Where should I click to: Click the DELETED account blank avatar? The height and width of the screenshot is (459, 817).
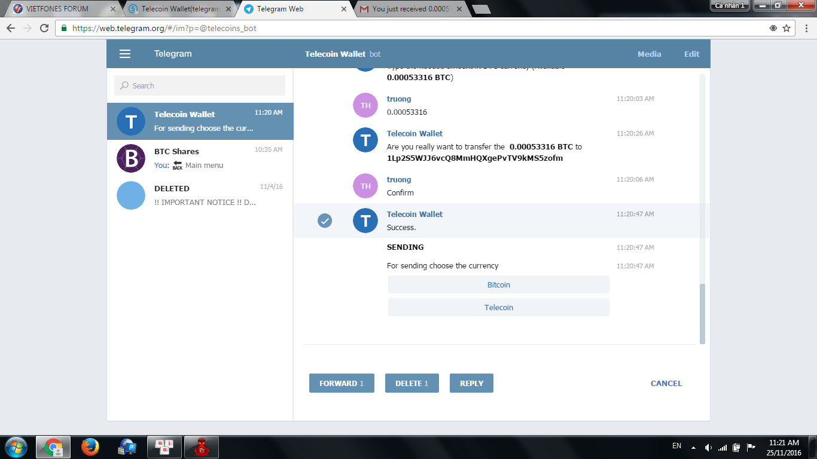click(x=131, y=195)
